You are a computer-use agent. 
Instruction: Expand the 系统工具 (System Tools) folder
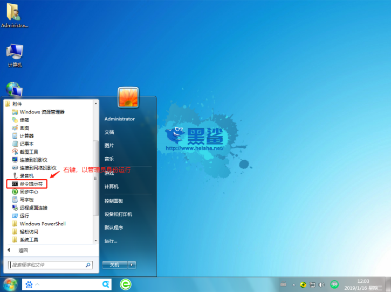(x=29, y=240)
